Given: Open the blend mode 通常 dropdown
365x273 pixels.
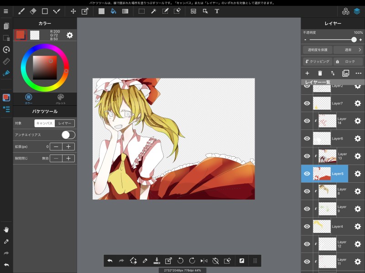Looking at the screenshot, I should tap(348, 50).
